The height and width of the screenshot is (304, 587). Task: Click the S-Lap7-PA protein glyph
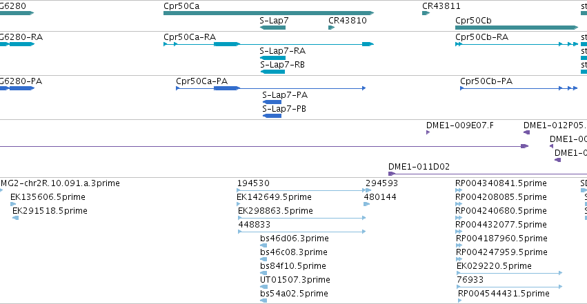(x=272, y=102)
